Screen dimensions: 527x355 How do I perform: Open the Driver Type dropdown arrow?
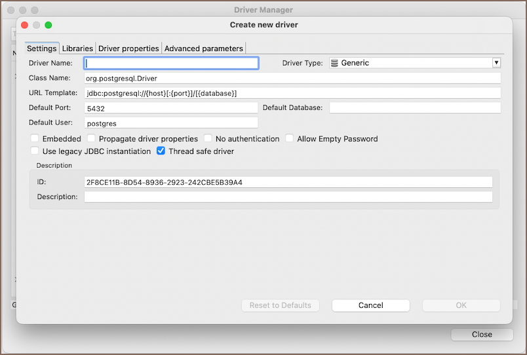click(496, 63)
